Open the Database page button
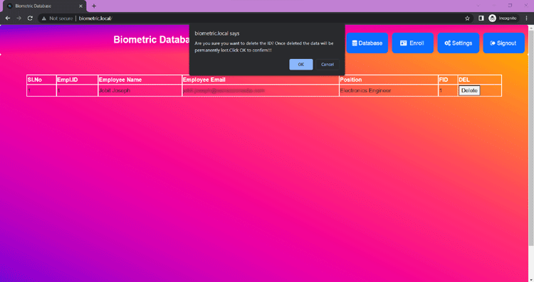The image size is (534, 282). pyautogui.click(x=367, y=43)
